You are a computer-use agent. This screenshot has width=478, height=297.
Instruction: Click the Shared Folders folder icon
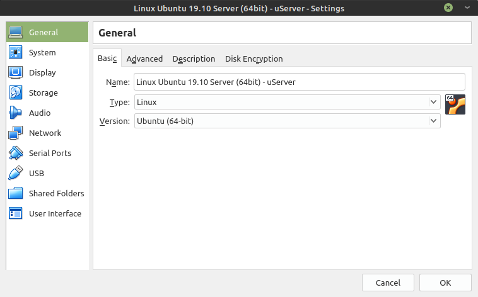pos(15,193)
